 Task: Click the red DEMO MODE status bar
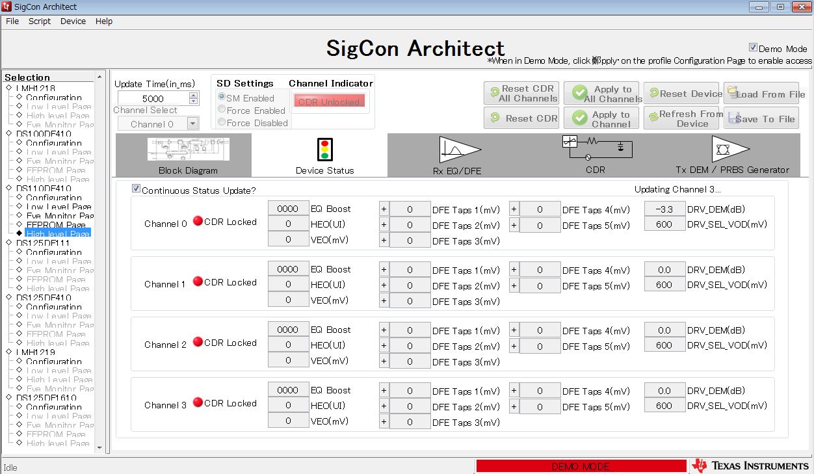pyautogui.click(x=581, y=466)
